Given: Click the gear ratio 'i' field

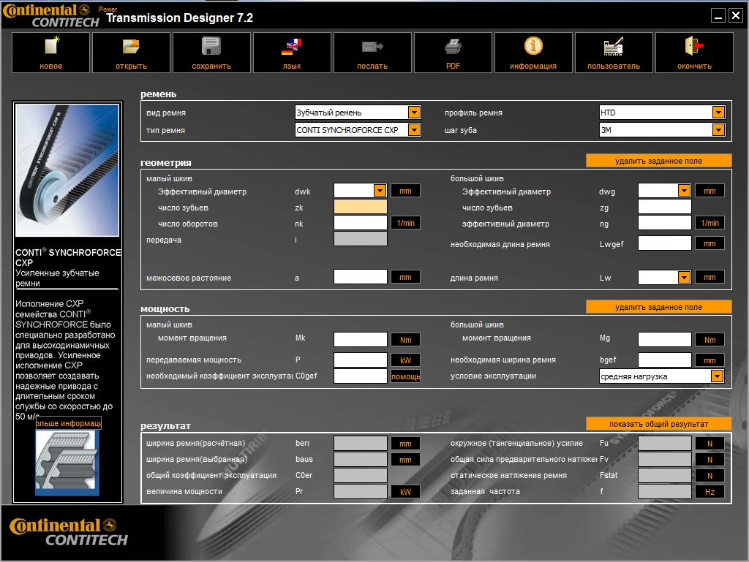Looking at the screenshot, I should click(360, 239).
